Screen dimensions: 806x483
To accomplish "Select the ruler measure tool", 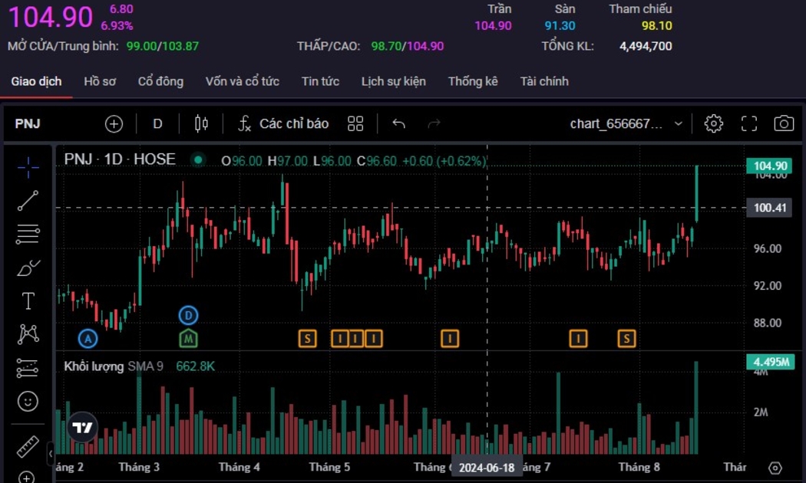I will click(28, 446).
